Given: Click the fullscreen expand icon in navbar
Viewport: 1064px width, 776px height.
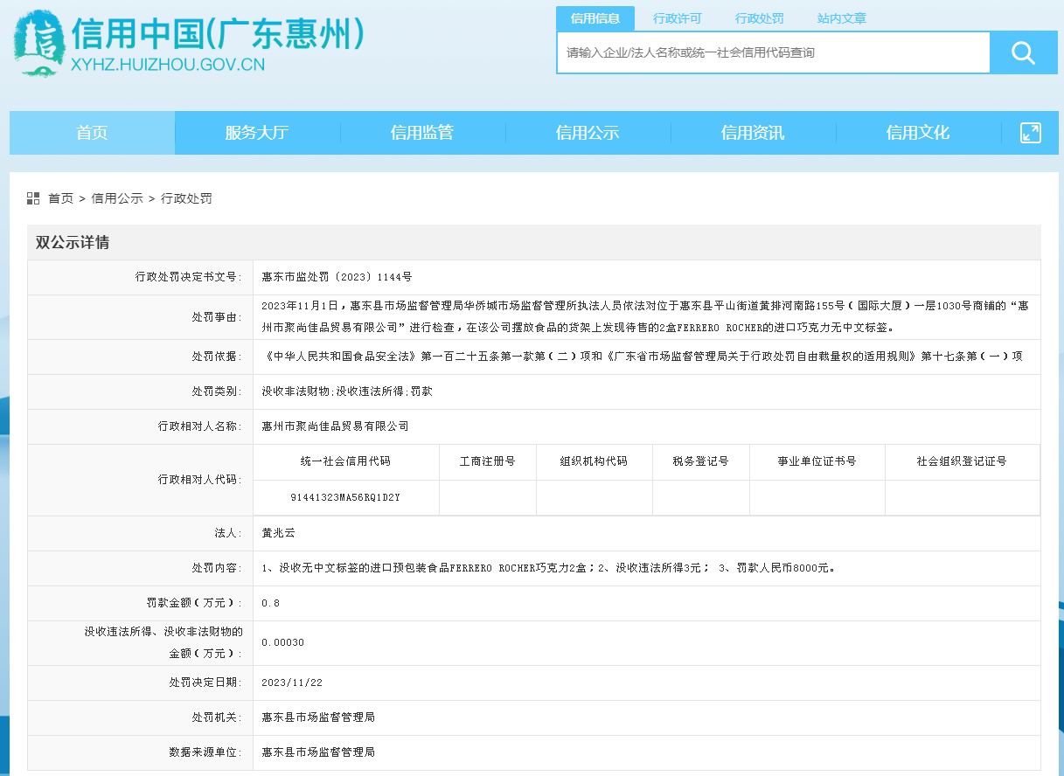Looking at the screenshot, I should (x=1031, y=133).
